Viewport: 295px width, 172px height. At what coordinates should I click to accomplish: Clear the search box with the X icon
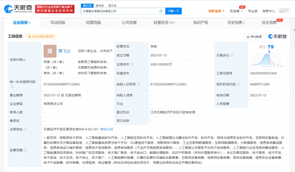[161, 11]
